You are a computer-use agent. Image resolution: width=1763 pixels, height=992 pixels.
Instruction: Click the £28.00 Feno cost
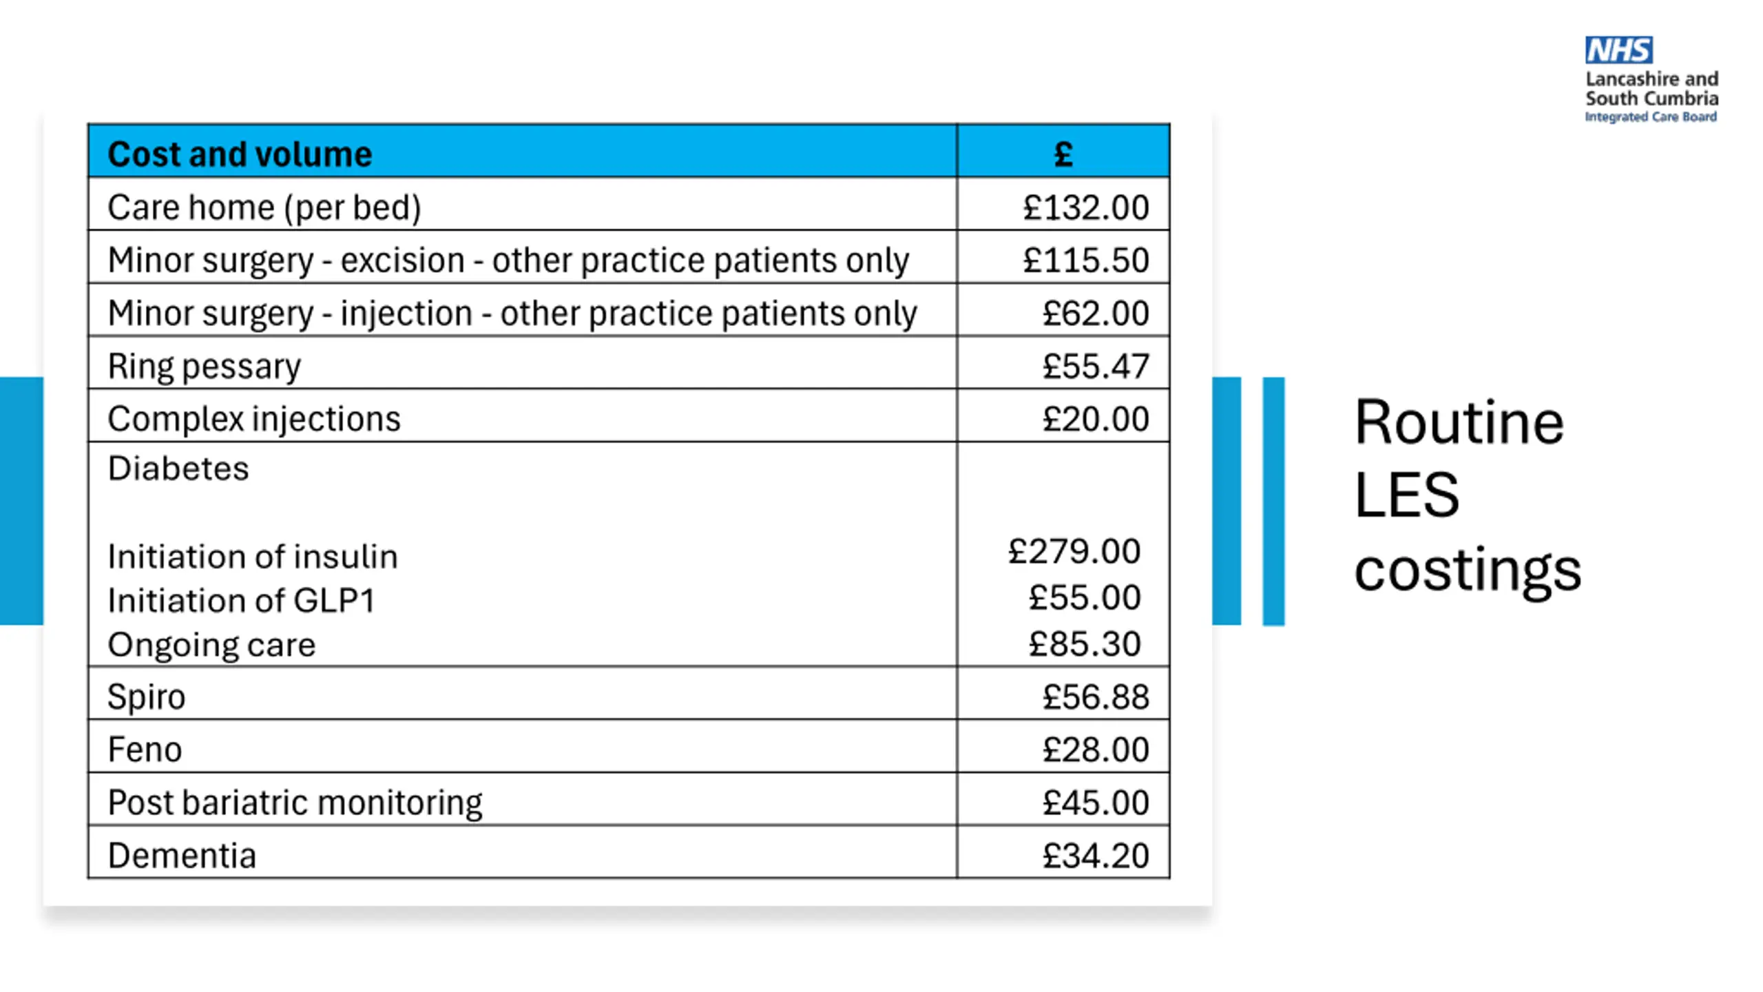(x=1095, y=750)
